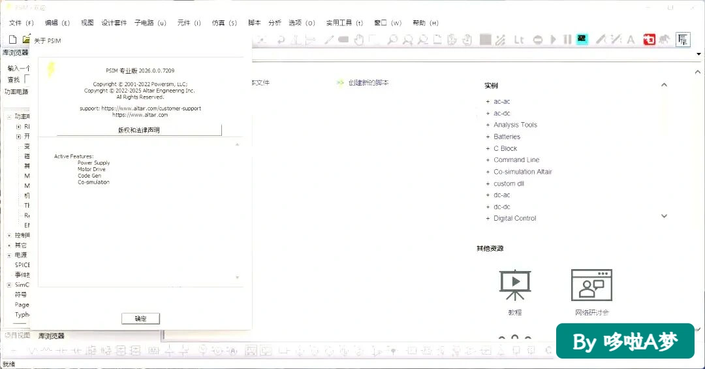Create a new schematic file icon
Image resolution: width=705 pixels, height=369 pixels.
click(x=12, y=40)
